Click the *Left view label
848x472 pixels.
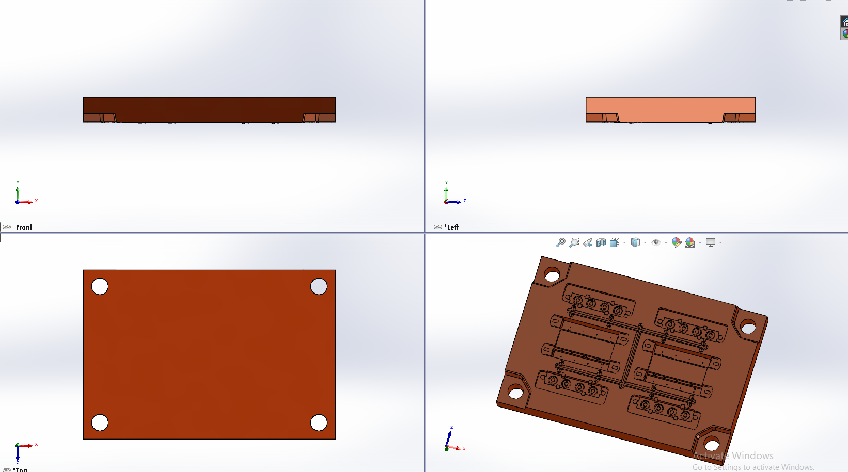451,227
